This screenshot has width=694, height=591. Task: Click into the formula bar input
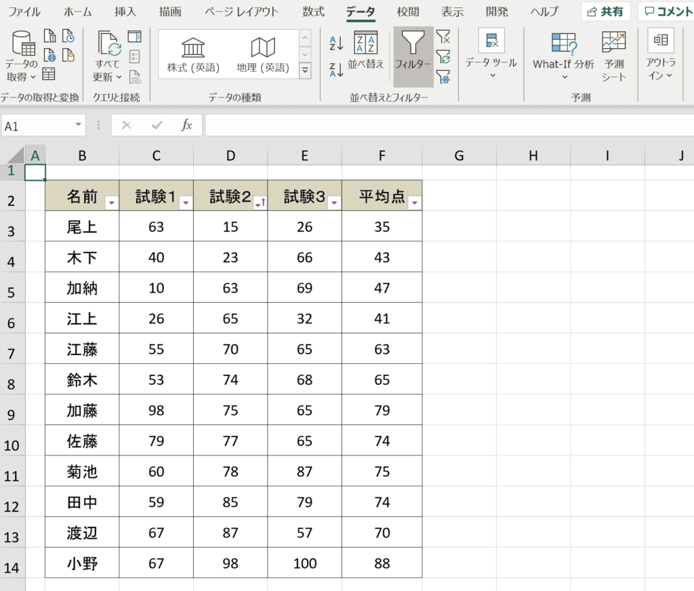[x=449, y=126]
